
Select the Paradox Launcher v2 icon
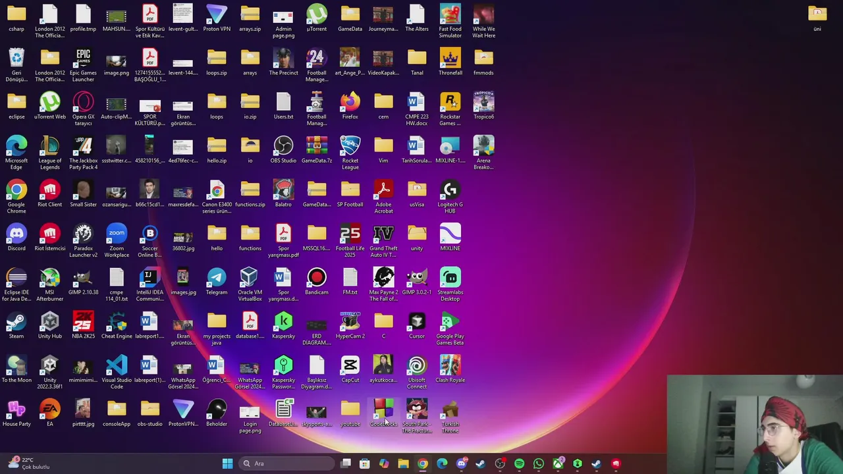click(83, 240)
